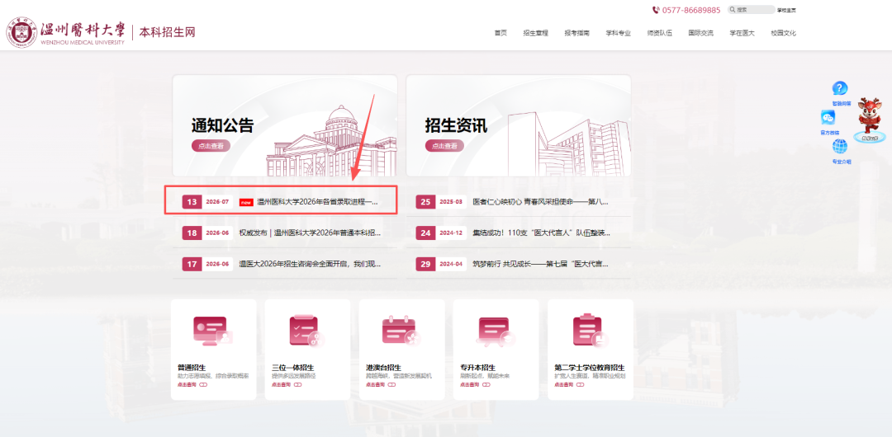
Task: Click the Wenzhou Medical University logo
Action: pyautogui.click(x=65, y=32)
